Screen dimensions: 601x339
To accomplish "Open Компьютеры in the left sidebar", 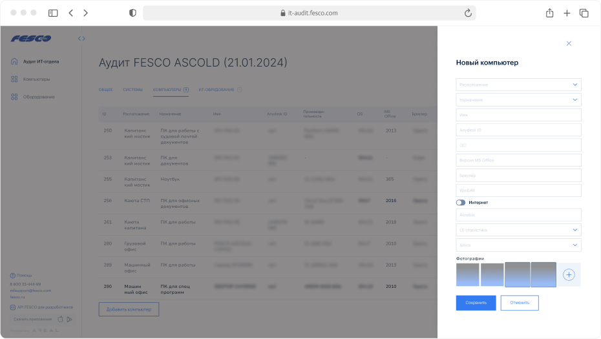I will (x=36, y=79).
